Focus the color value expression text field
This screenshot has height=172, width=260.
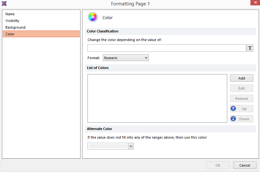[166, 48]
